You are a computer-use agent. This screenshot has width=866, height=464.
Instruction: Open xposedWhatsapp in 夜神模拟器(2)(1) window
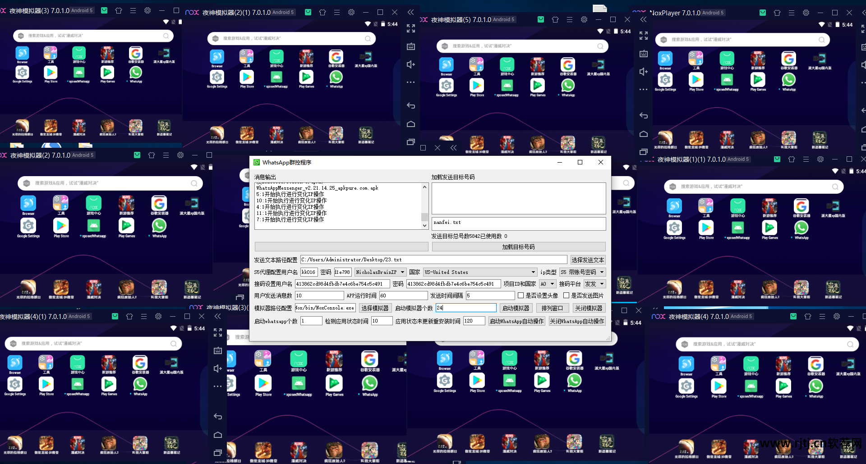point(276,78)
